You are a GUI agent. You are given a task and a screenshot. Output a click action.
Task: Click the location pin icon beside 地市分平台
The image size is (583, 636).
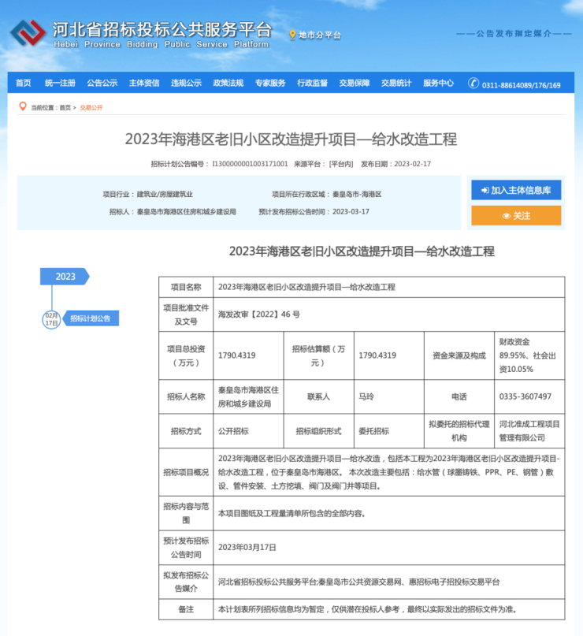(x=292, y=35)
